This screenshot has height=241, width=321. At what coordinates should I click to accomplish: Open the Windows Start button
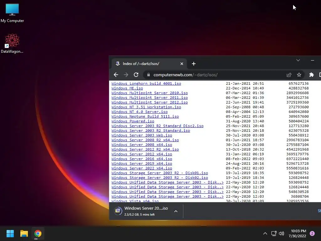point(10,233)
